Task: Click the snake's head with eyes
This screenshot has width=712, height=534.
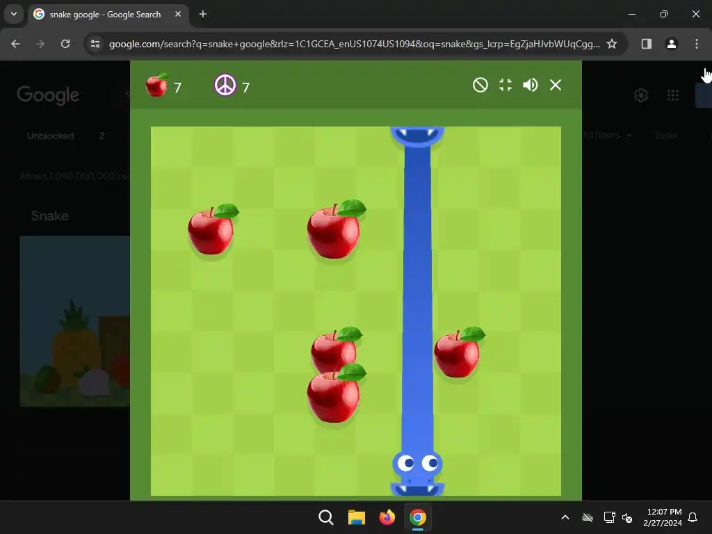Action: 417,466
